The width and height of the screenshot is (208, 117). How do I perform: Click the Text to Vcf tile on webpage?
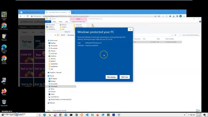tap(27, 71)
